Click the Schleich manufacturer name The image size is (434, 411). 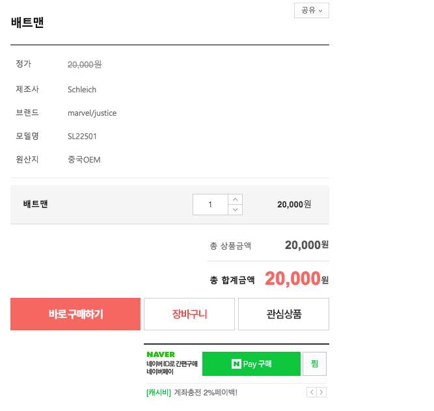82,90
